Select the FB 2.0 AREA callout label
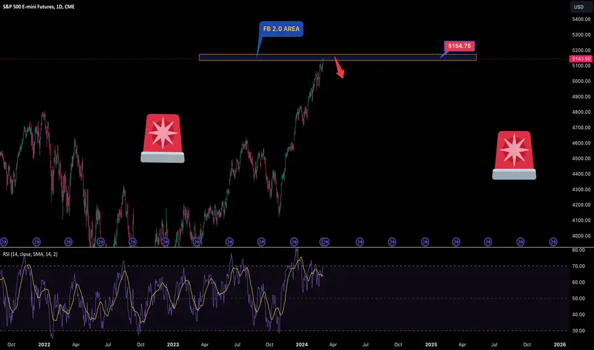The height and width of the screenshot is (350, 594). pyautogui.click(x=281, y=29)
